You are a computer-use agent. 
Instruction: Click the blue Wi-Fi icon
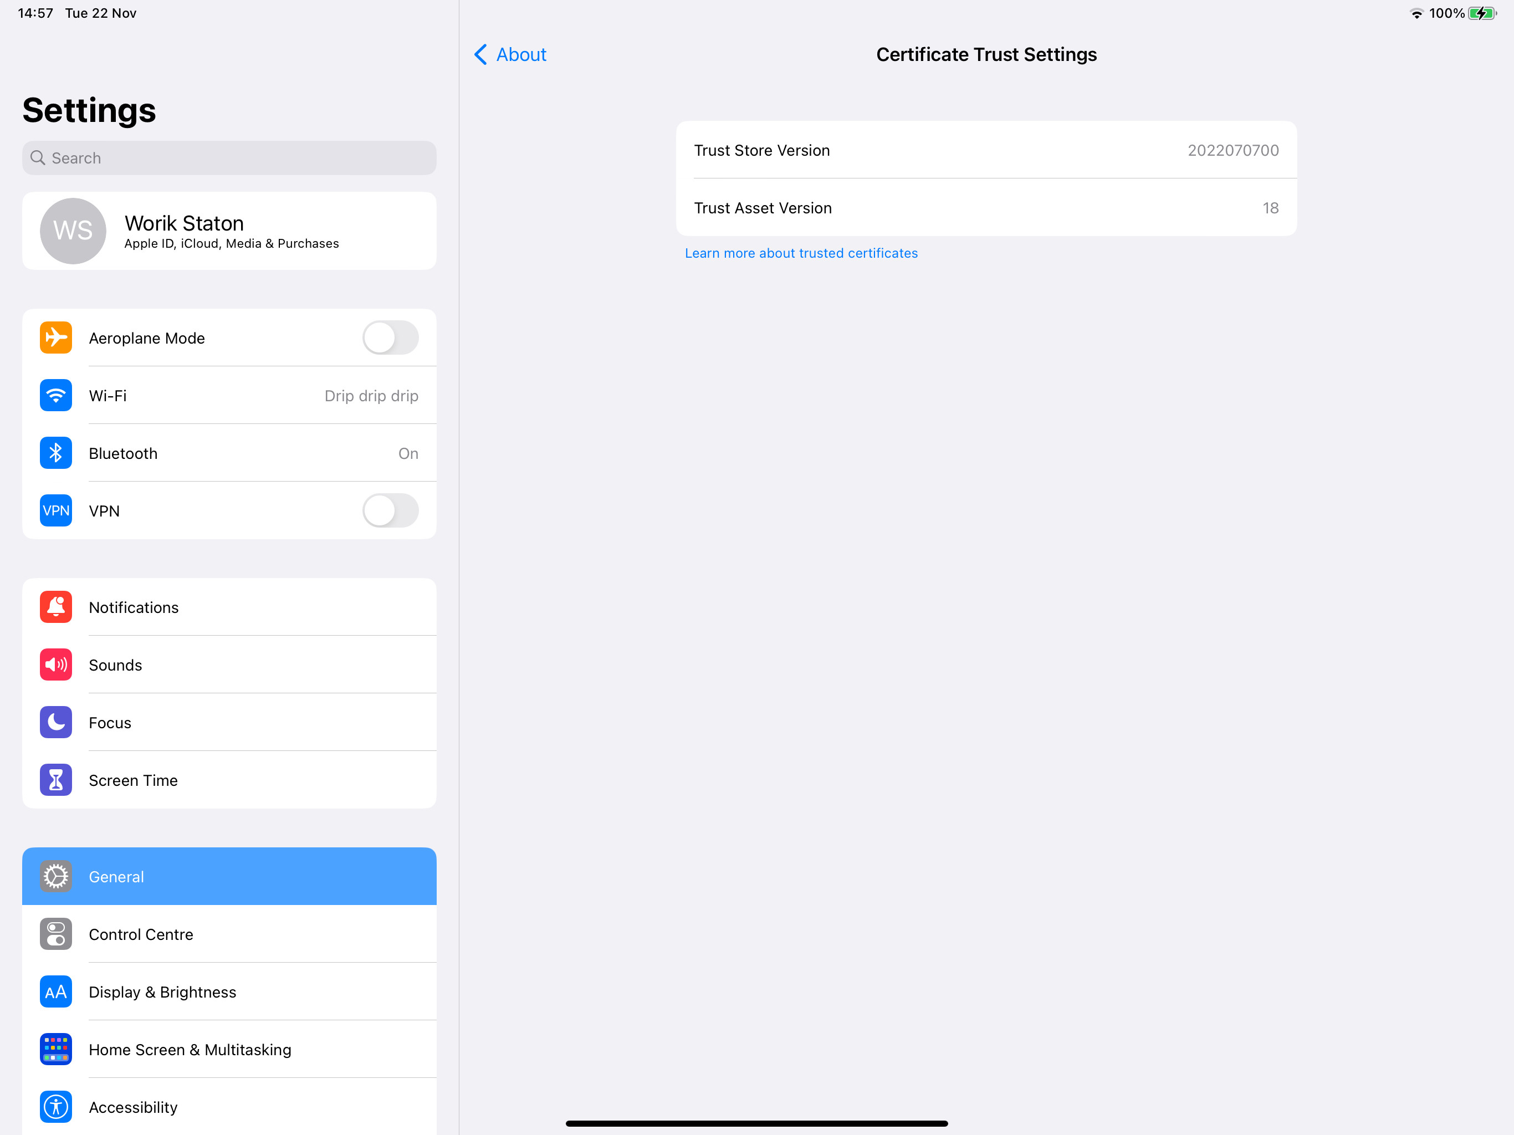tap(55, 396)
